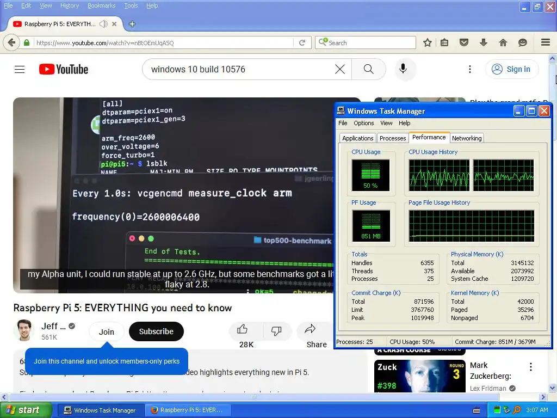Click horizontal scrollbar right arrow
This screenshot has width=557, height=418.
(x=543, y=397)
